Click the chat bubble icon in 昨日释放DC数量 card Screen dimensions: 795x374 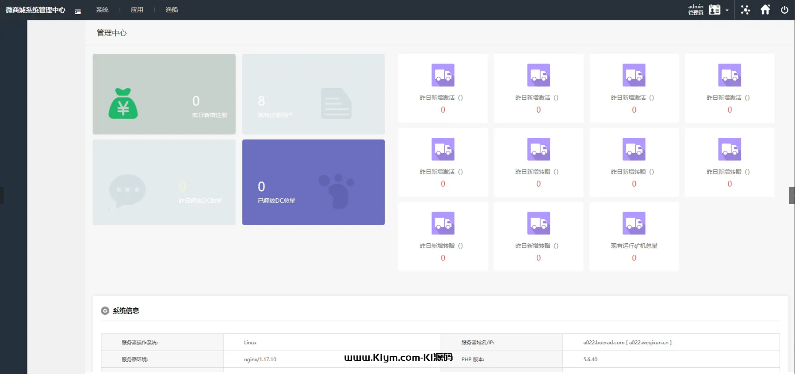pos(127,190)
